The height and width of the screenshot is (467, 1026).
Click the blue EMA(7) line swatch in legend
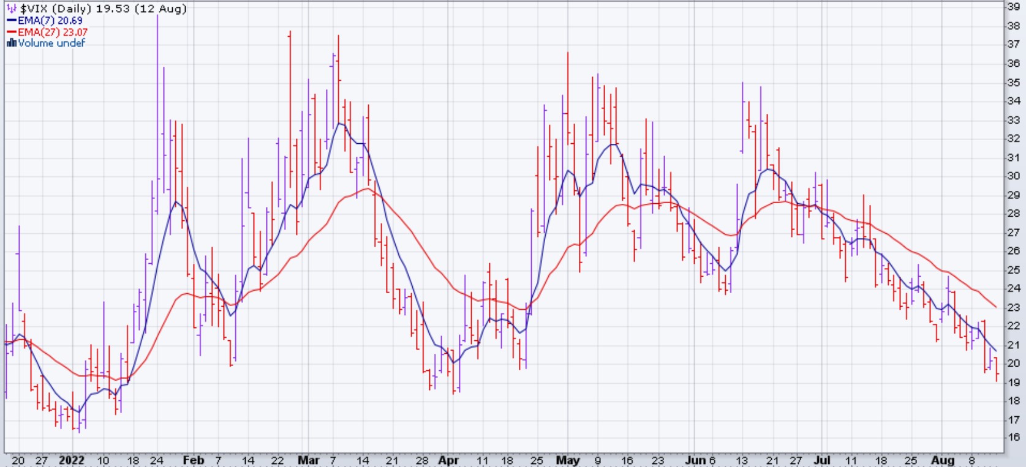point(11,20)
